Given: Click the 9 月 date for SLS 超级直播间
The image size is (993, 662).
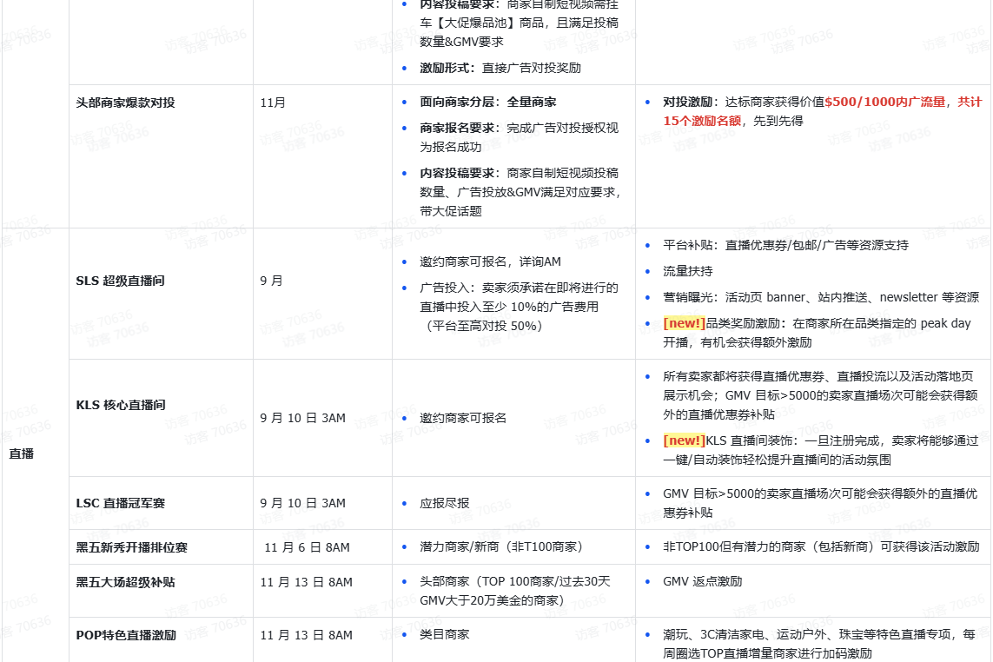Looking at the screenshot, I should [272, 281].
